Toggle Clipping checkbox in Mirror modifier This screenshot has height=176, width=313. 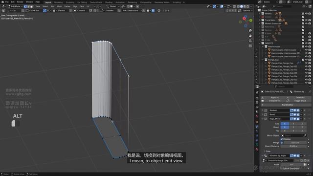[x=282, y=139]
